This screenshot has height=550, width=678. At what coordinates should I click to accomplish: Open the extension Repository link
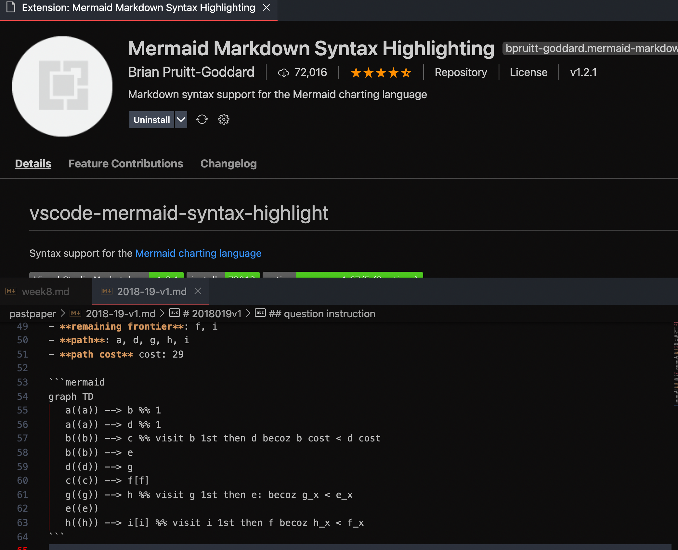461,72
